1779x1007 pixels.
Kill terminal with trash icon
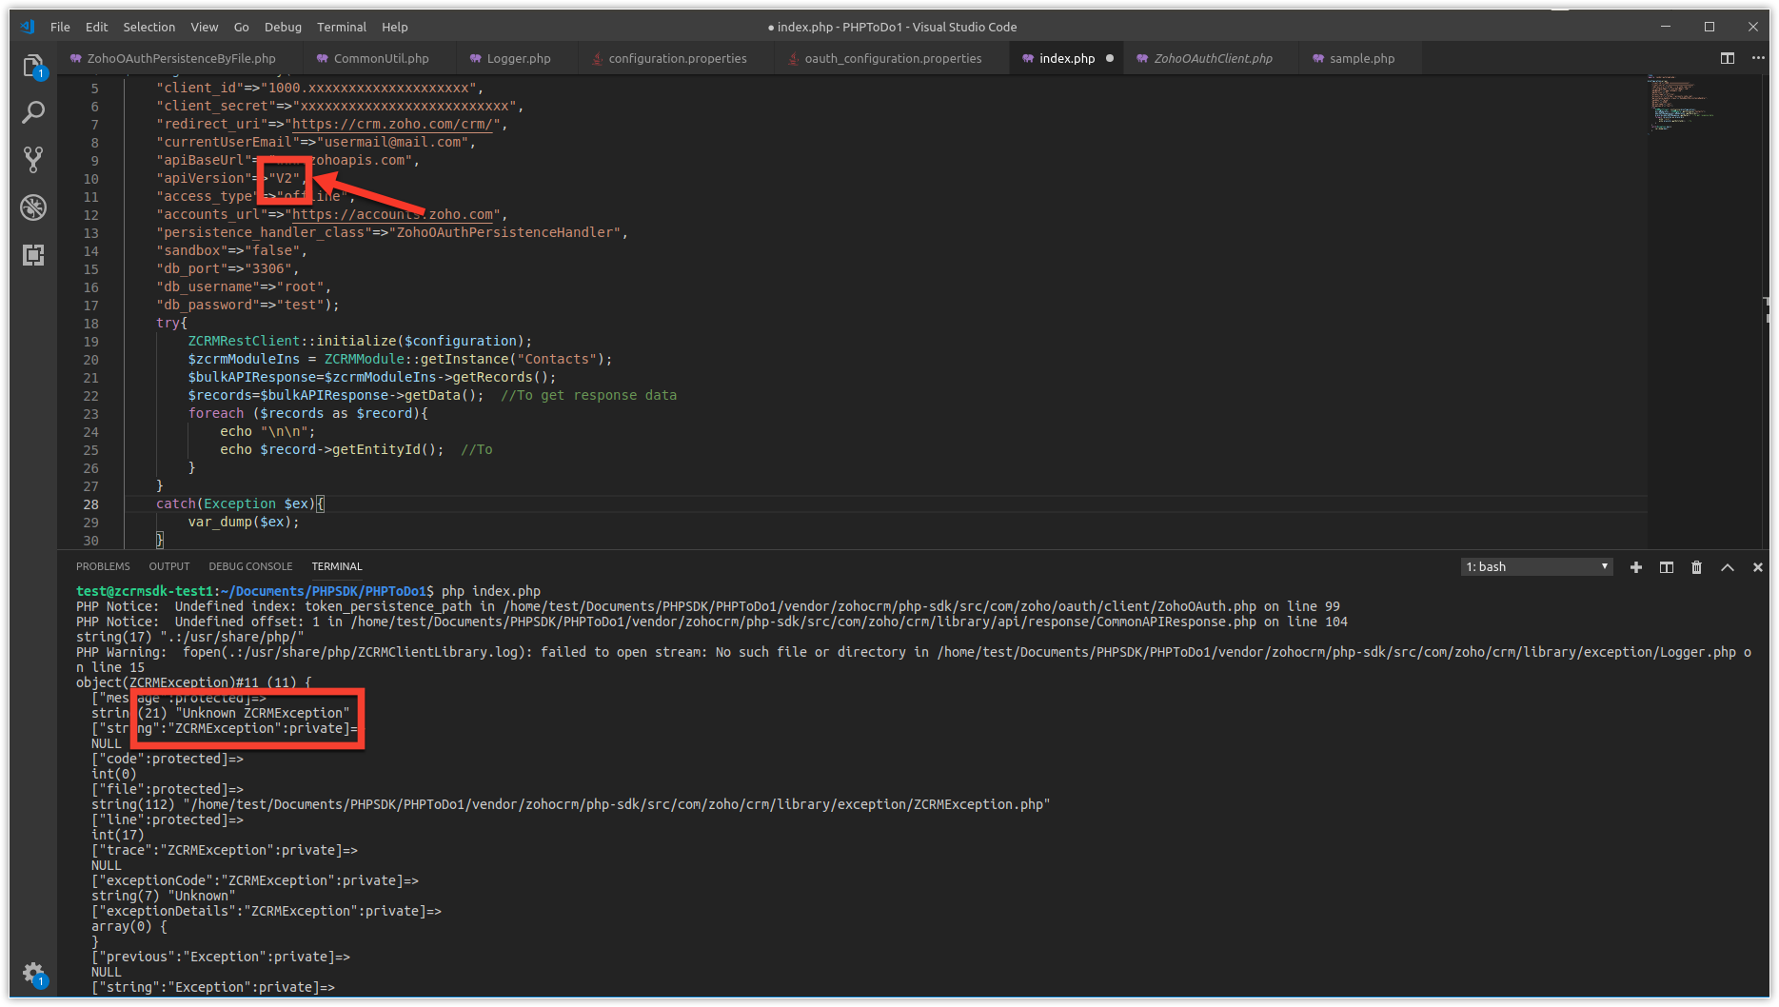pyautogui.click(x=1696, y=567)
